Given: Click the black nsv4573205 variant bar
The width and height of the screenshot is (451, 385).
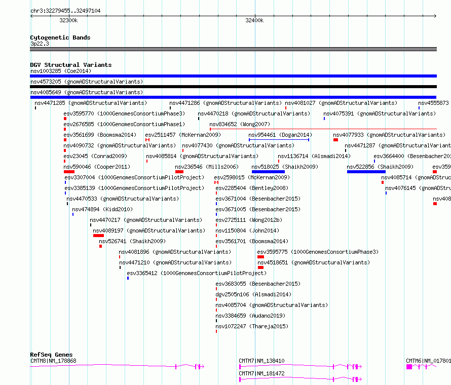Looking at the screenshot, I should click(x=233, y=87).
